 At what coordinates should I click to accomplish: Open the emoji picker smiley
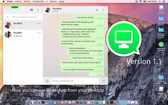[x=47, y=81]
